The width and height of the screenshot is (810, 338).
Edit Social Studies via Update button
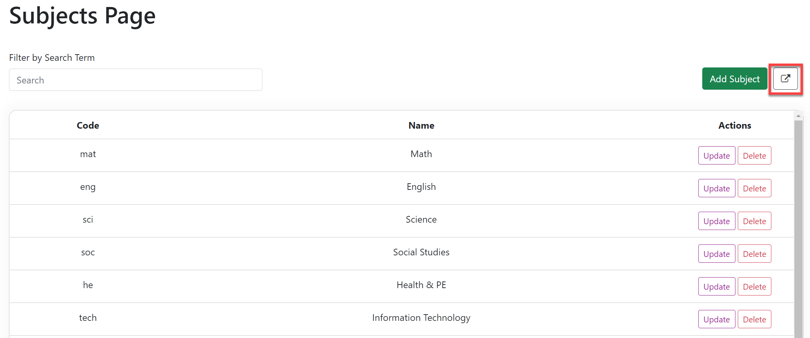click(716, 254)
